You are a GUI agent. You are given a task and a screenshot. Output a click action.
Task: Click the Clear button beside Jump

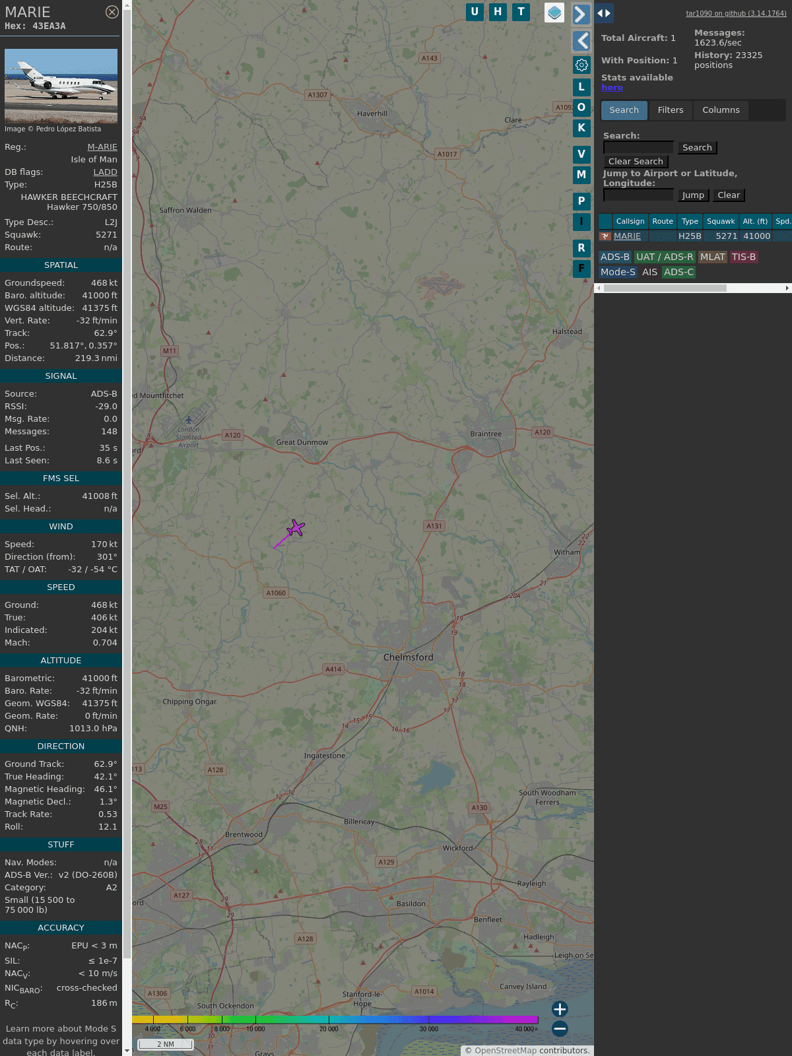(x=729, y=195)
